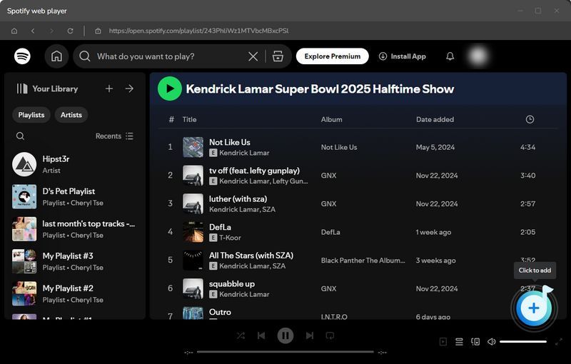Toggle shuffle playback
This screenshot has width=571, height=364.
coord(241,335)
